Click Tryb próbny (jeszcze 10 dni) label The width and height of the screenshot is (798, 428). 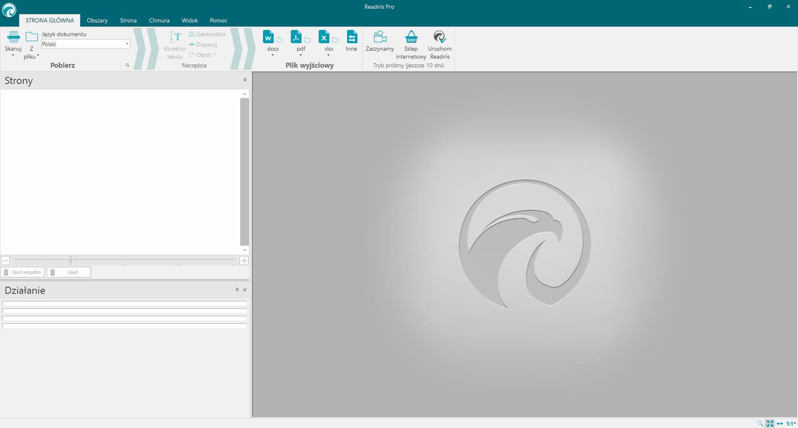click(x=408, y=65)
